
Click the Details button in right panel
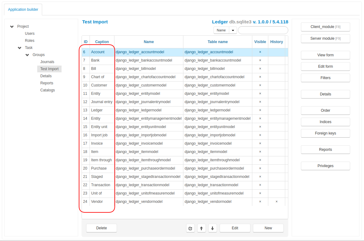tap(326, 94)
